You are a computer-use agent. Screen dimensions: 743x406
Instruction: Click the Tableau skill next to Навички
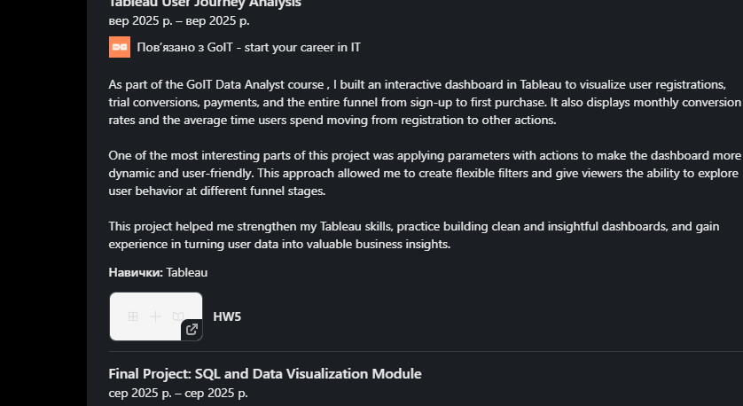187,272
